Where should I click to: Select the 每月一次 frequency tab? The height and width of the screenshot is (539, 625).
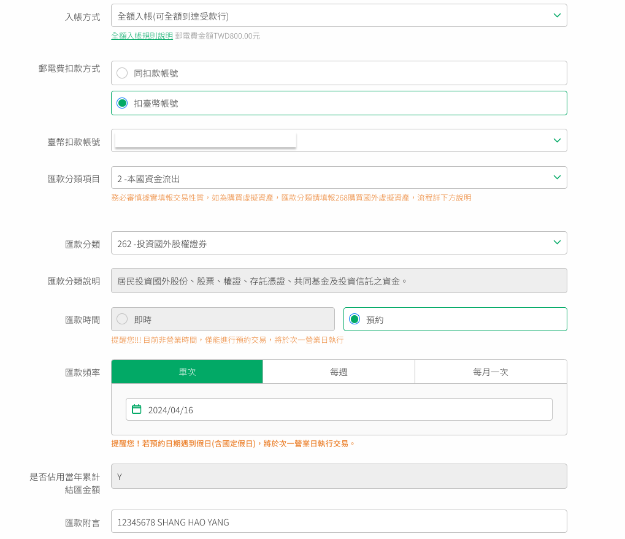pos(491,372)
